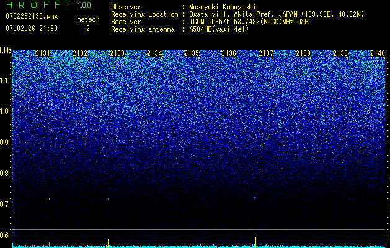Click time marker 2139
Image resolution: width=390 pixels, height=248 pixels.
pos(340,53)
